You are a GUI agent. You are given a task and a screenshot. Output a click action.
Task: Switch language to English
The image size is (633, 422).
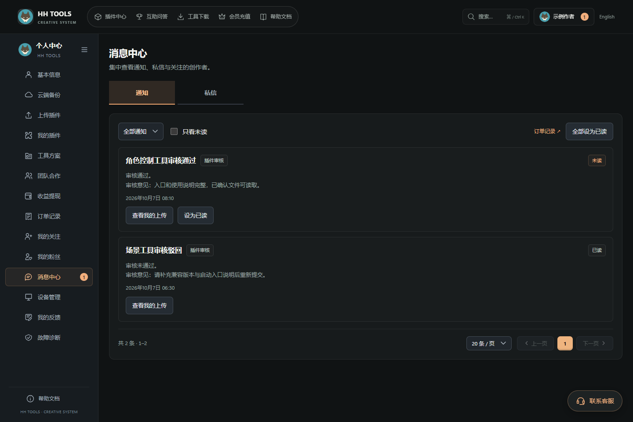[607, 17]
